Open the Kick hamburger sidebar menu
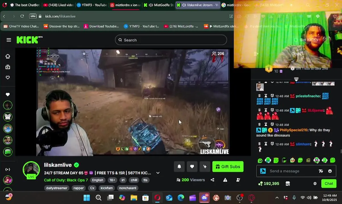This screenshot has height=204, width=342. 9,40
